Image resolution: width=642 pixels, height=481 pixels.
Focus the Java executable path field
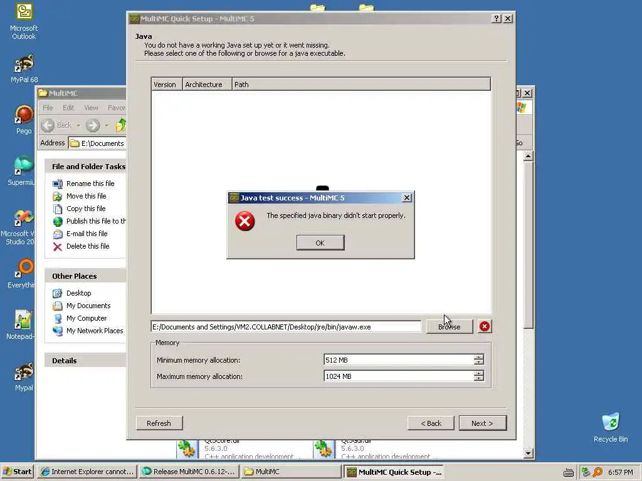click(x=286, y=327)
